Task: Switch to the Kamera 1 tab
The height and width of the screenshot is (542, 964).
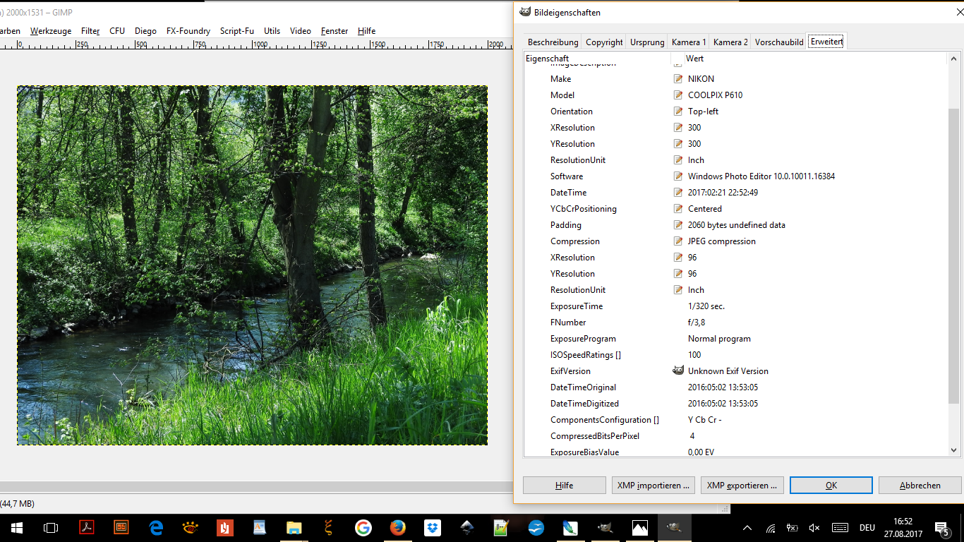Action: [x=689, y=42]
